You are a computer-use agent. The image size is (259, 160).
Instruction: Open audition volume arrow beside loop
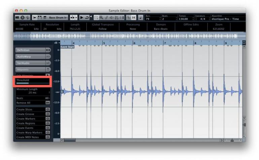click(91, 17)
